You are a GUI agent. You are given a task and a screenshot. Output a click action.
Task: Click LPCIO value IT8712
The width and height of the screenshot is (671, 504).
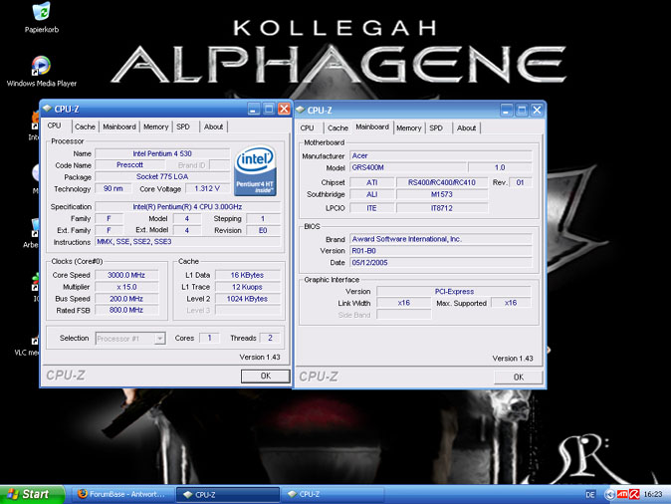tap(442, 208)
